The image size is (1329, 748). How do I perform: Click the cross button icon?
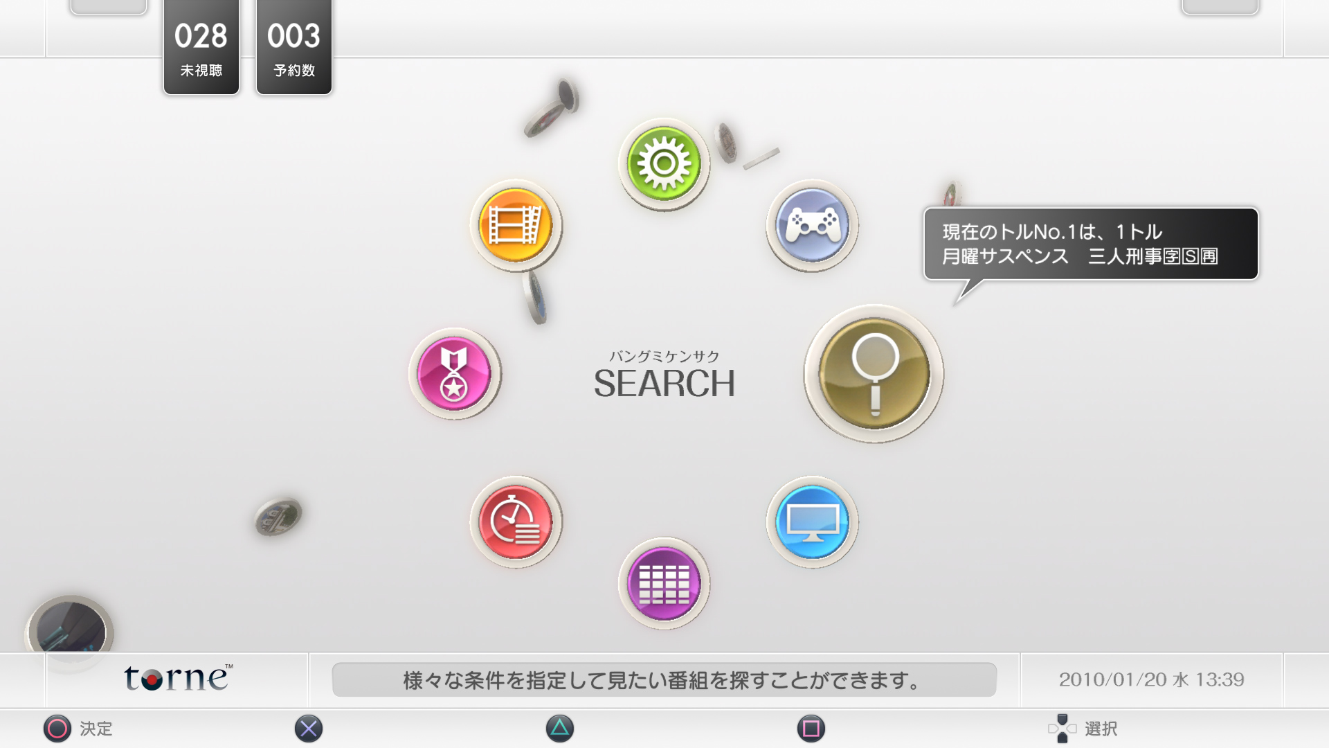pyautogui.click(x=309, y=729)
